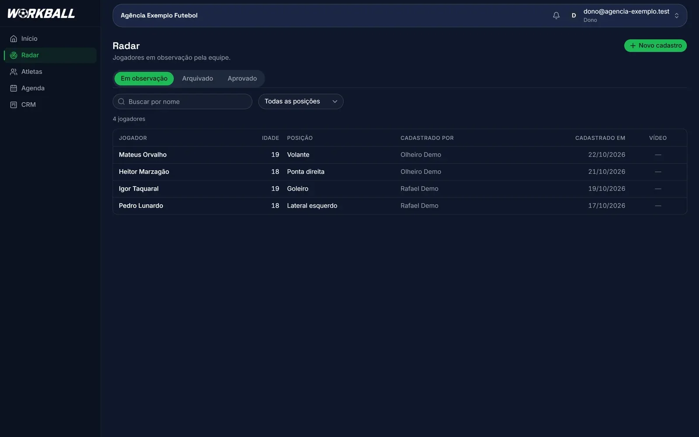Click the CADASTRADO EM column header
Viewport: 699px width, 437px height.
click(600, 138)
